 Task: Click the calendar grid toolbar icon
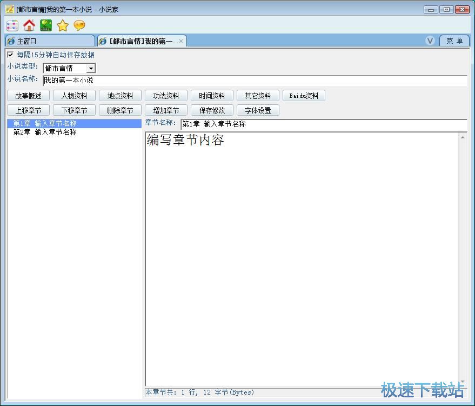coord(12,25)
